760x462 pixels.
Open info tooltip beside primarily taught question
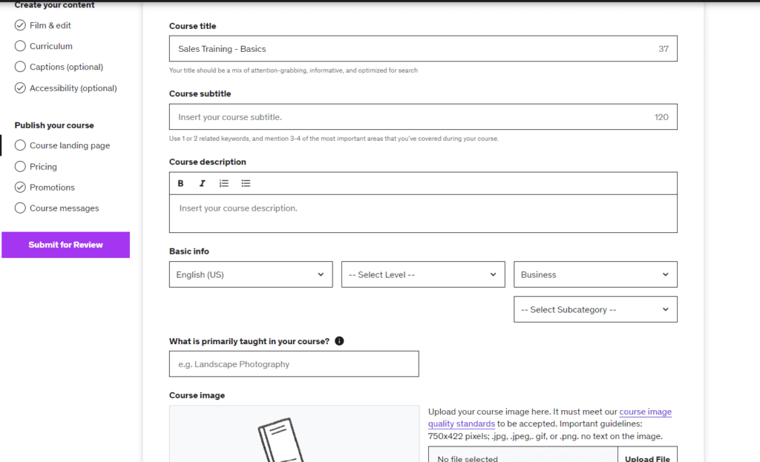click(339, 341)
